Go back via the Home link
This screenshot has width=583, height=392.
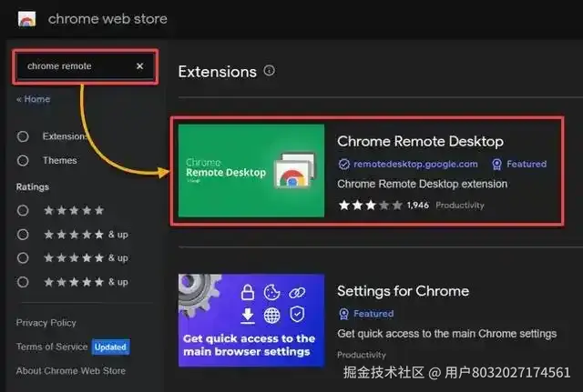33,99
